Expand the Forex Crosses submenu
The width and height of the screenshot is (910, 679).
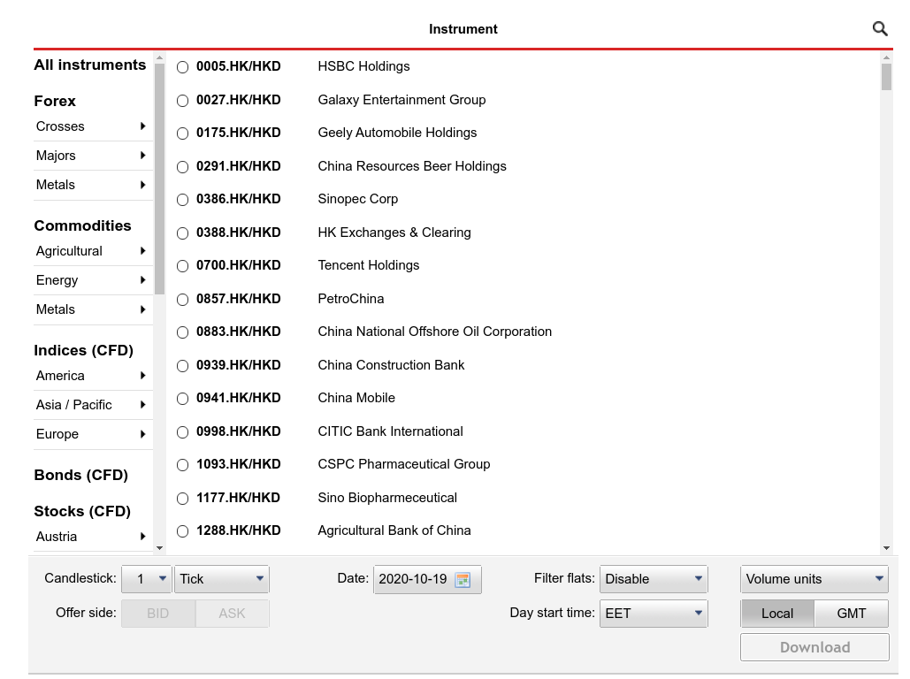pyautogui.click(x=93, y=126)
